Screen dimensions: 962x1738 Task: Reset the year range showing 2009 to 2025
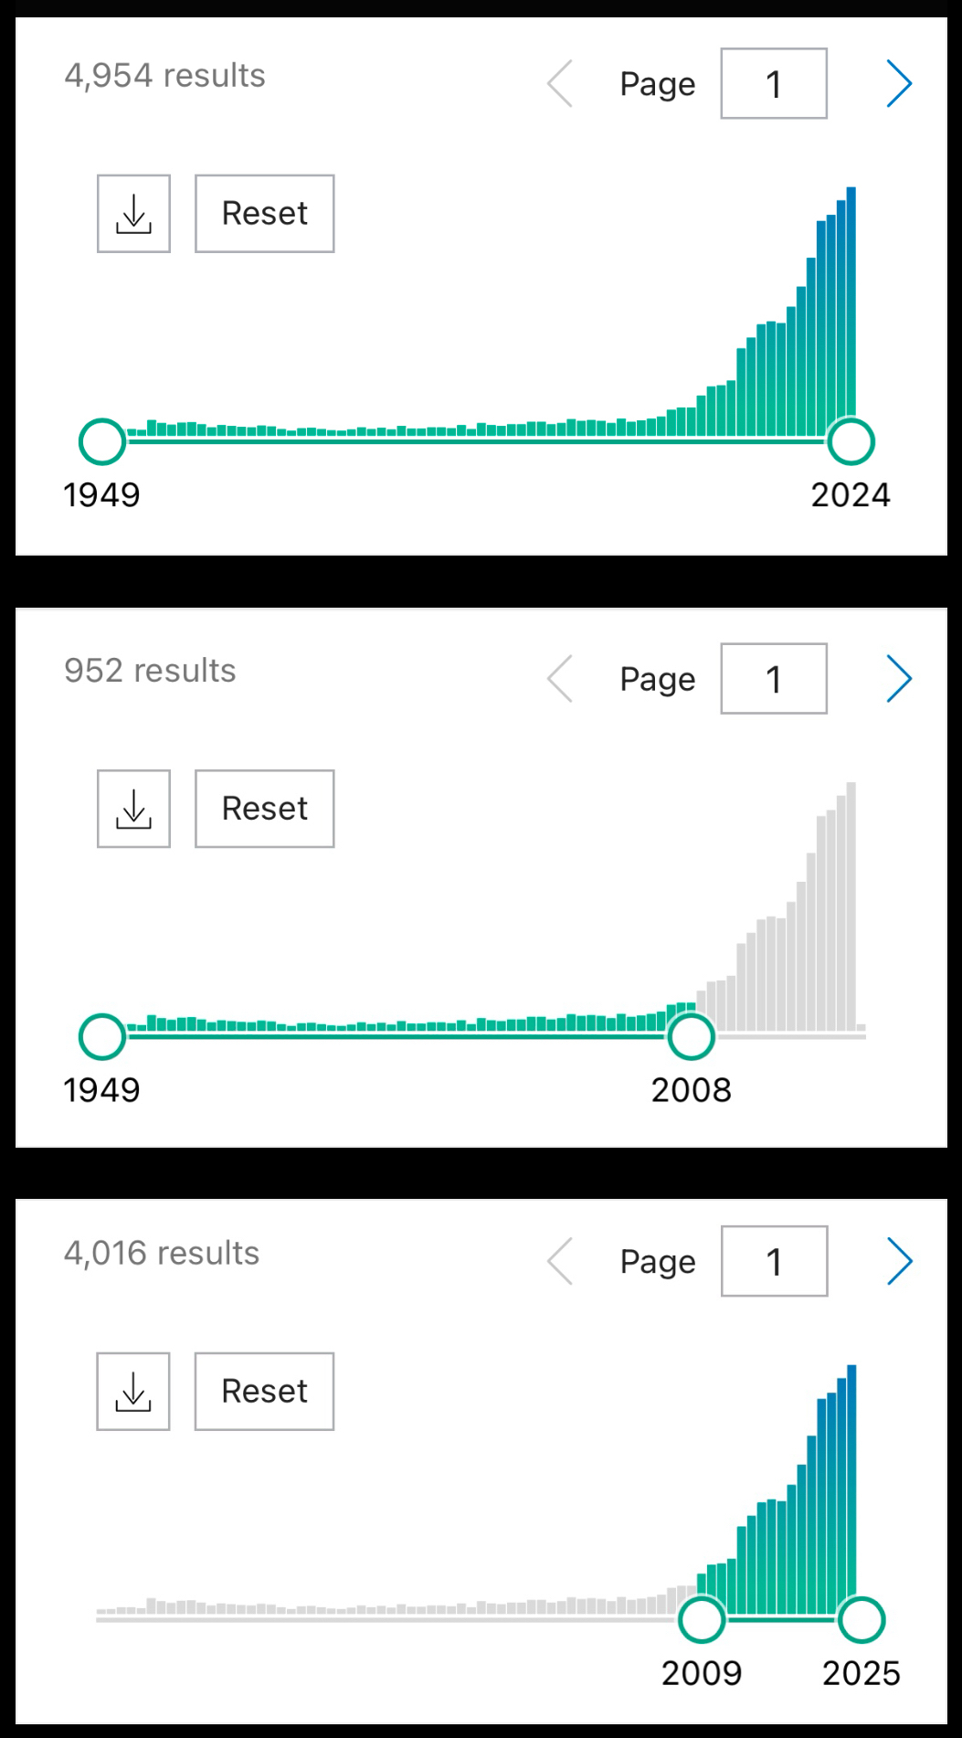point(264,1391)
